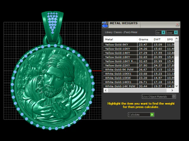Select the pendant bail in the viewport
This screenshot has height=141, width=189.
(x=52, y=27)
